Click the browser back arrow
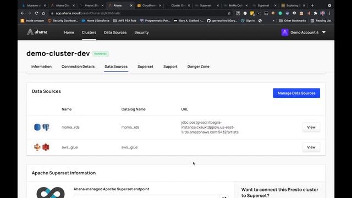 tap(23, 13)
